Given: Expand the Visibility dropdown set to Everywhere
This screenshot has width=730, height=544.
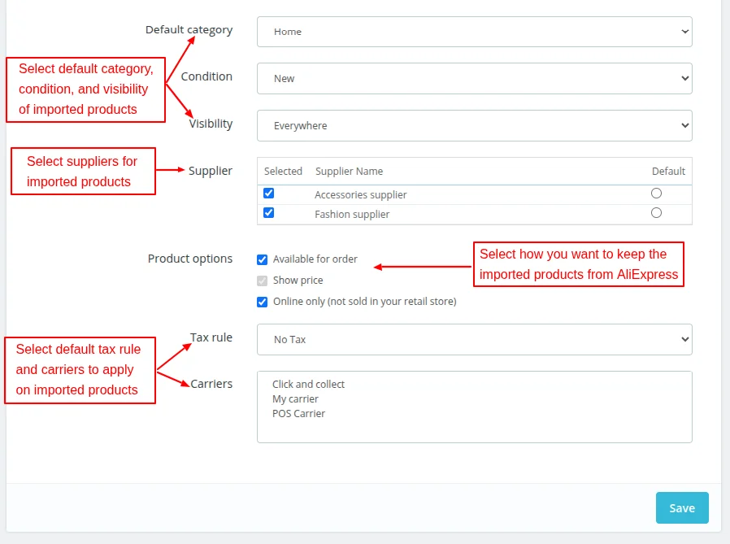Looking at the screenshot, I should pyautogui.click(x=474, y=125).
